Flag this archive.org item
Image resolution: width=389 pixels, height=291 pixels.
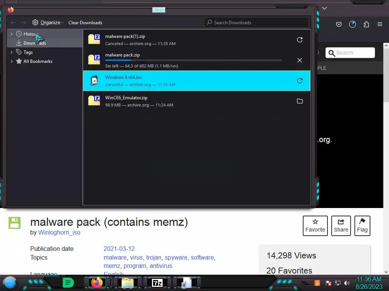pyautogui.click(x=362, y=226)
